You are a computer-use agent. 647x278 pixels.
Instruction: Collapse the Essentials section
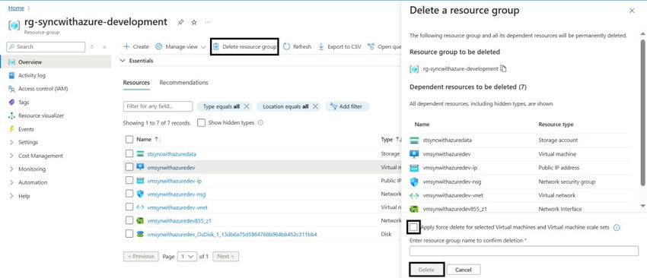(x=123, y=61)
